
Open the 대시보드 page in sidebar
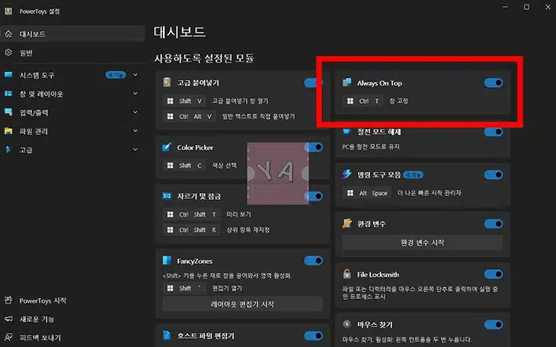pyautogui.click(x=72, y=34)
